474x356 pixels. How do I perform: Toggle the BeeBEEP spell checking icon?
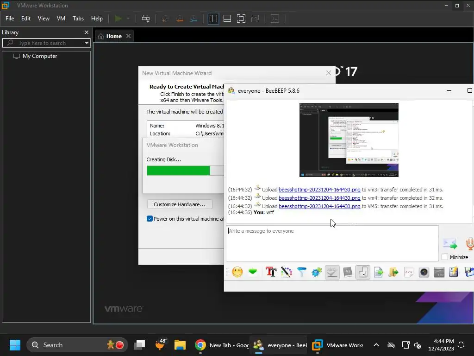pos(332,272)
